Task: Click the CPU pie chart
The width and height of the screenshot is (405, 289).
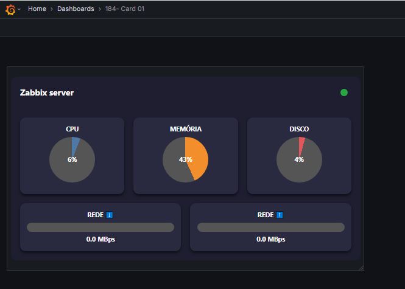Action: tap(72, 160)
